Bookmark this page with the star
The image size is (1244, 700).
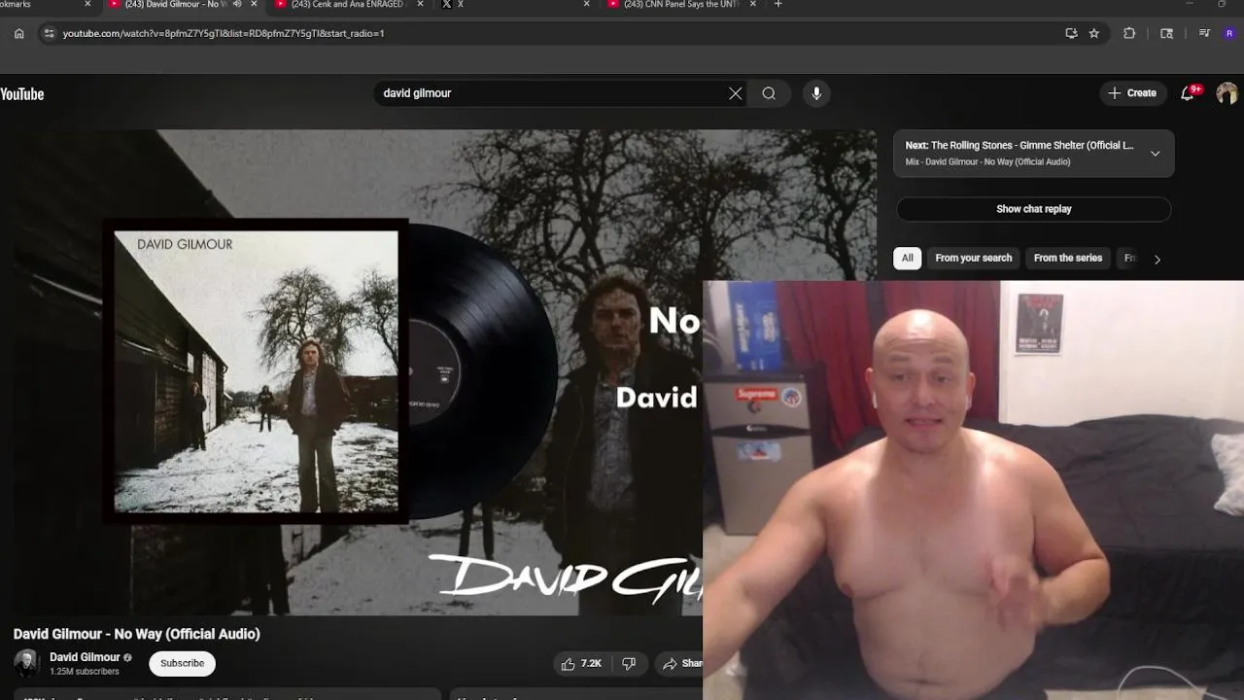click(x=1093, y=33)
